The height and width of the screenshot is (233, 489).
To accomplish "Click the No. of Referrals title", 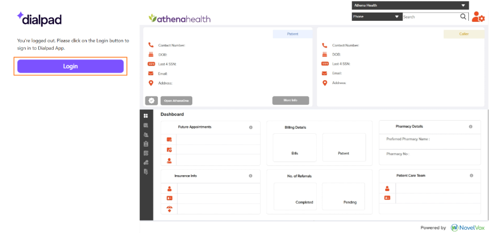I will [x=299, y=176].
